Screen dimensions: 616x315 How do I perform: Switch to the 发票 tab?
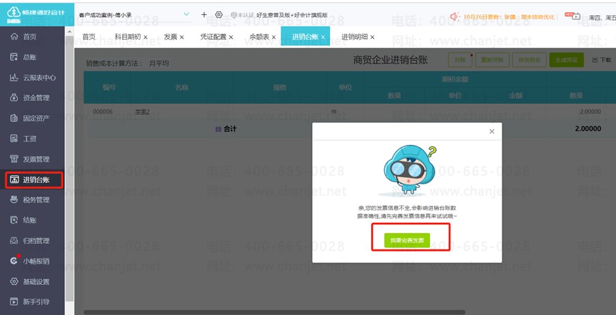tap(170, 37)
